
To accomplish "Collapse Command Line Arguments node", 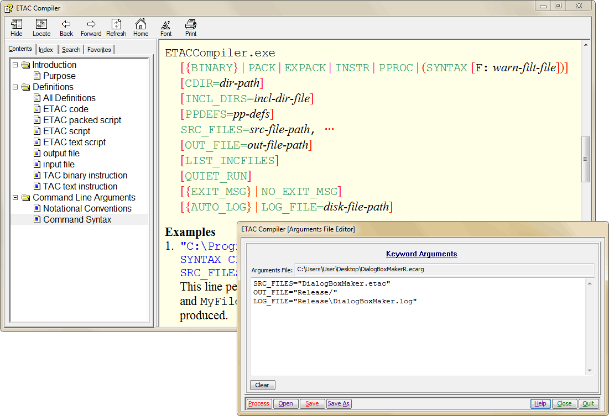I will 15,198.
